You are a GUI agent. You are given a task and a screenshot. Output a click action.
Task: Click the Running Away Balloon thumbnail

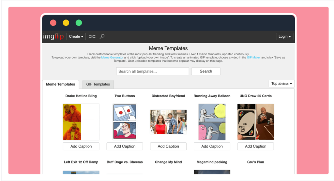pos(212,122)
